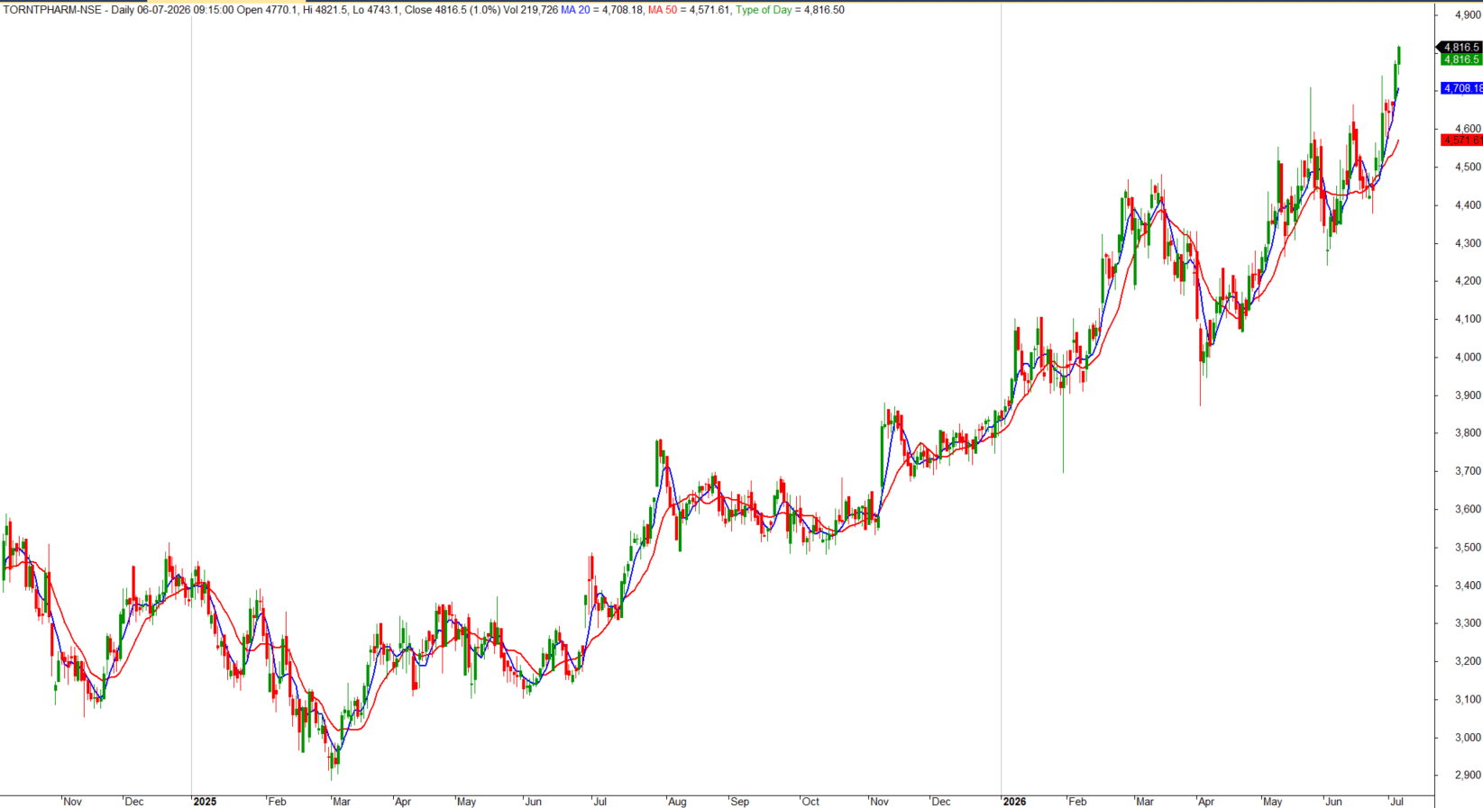The width and height of the screenshot is (1483, 808).
Task: Select the 'MA 20 = 4,708.18' legend text
Action: [601, 10]
